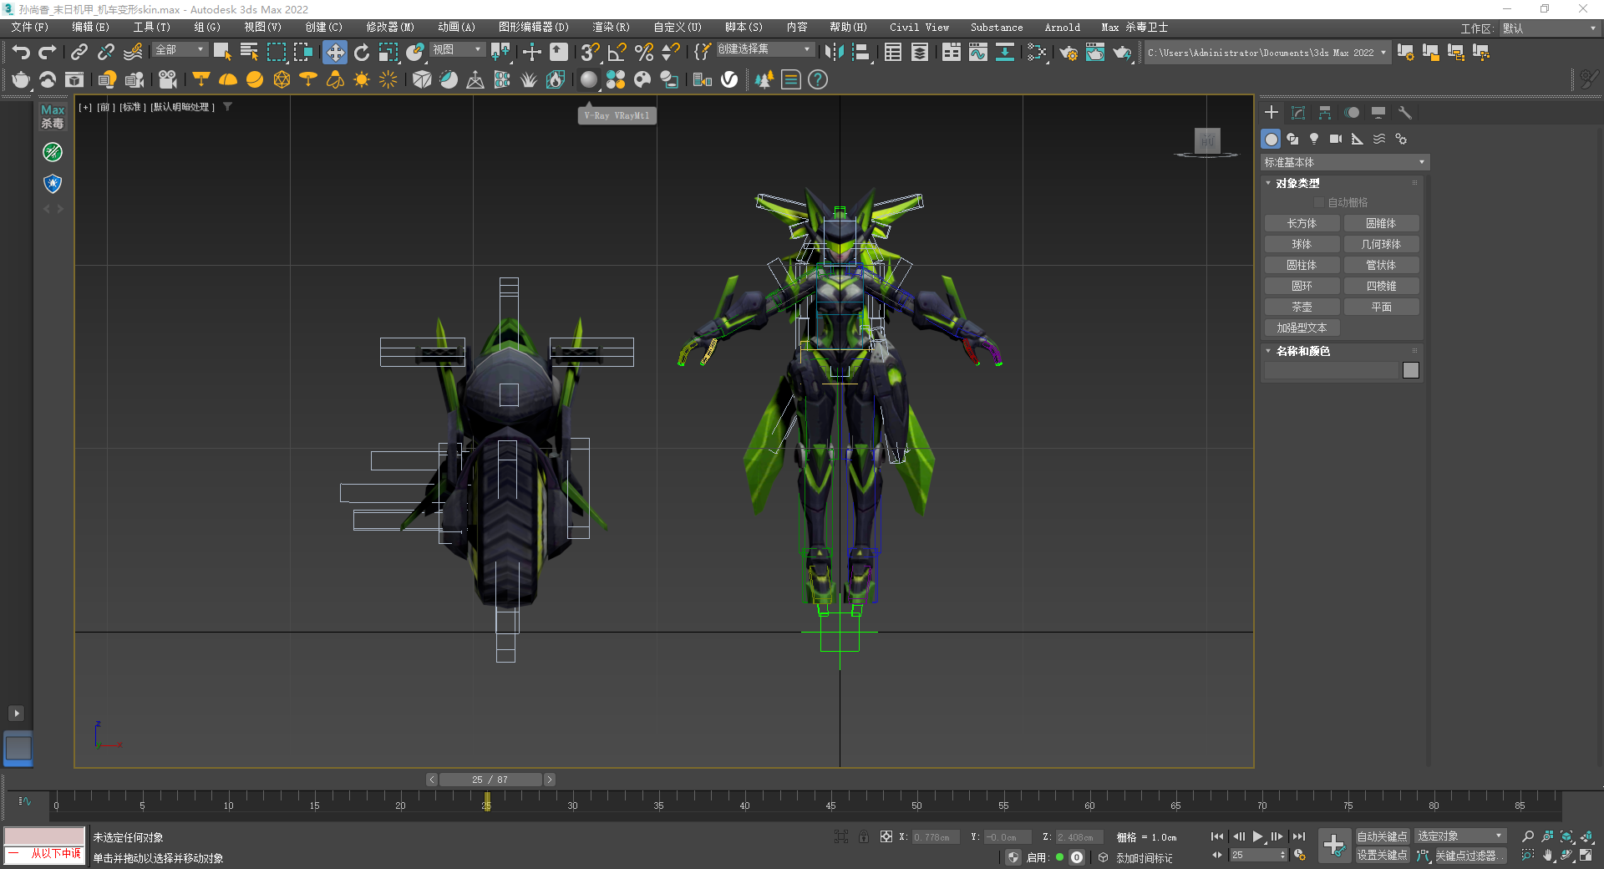Open Render Setup teapot-gear icon
This screenshot has height=869, width=1604.
coord(1068,52)
